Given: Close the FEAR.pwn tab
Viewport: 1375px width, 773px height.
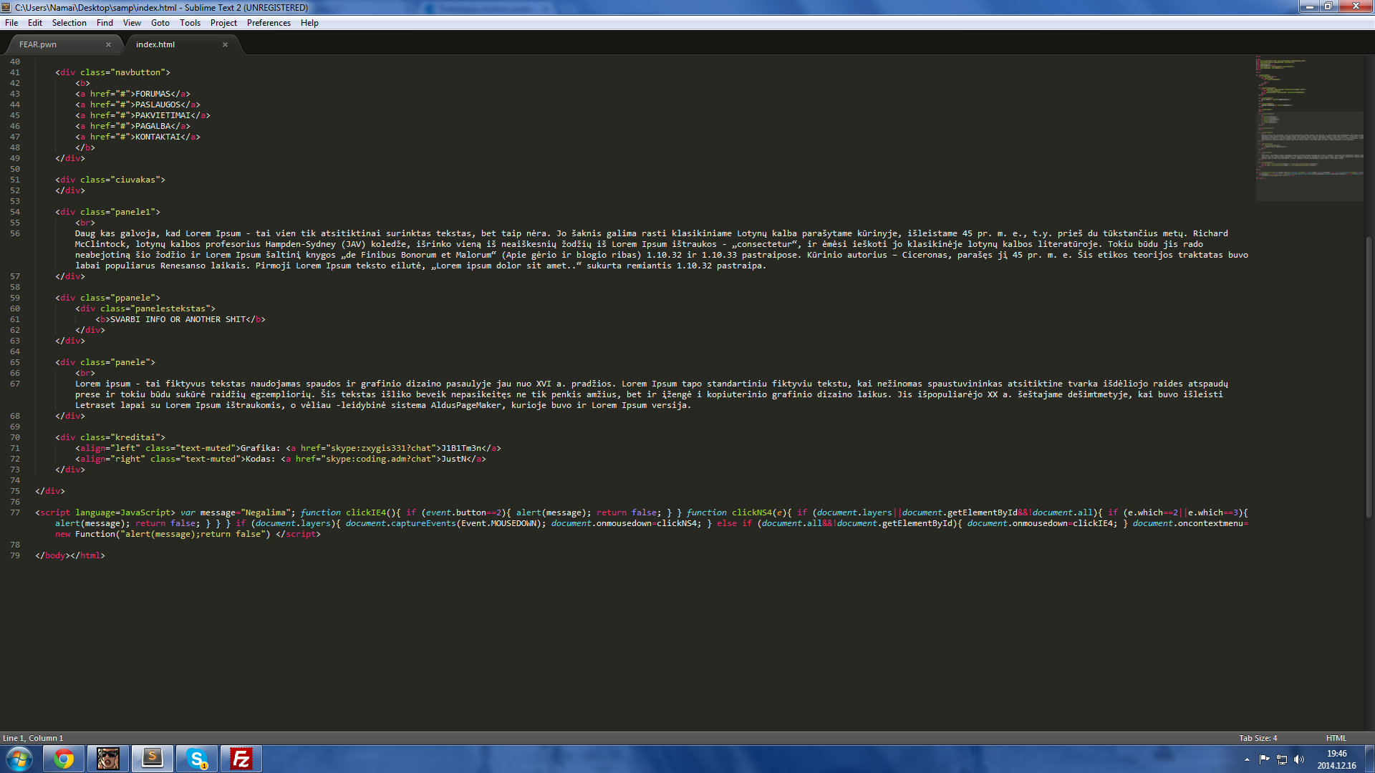Looking at the screenshot, I should tap(108, 44).
